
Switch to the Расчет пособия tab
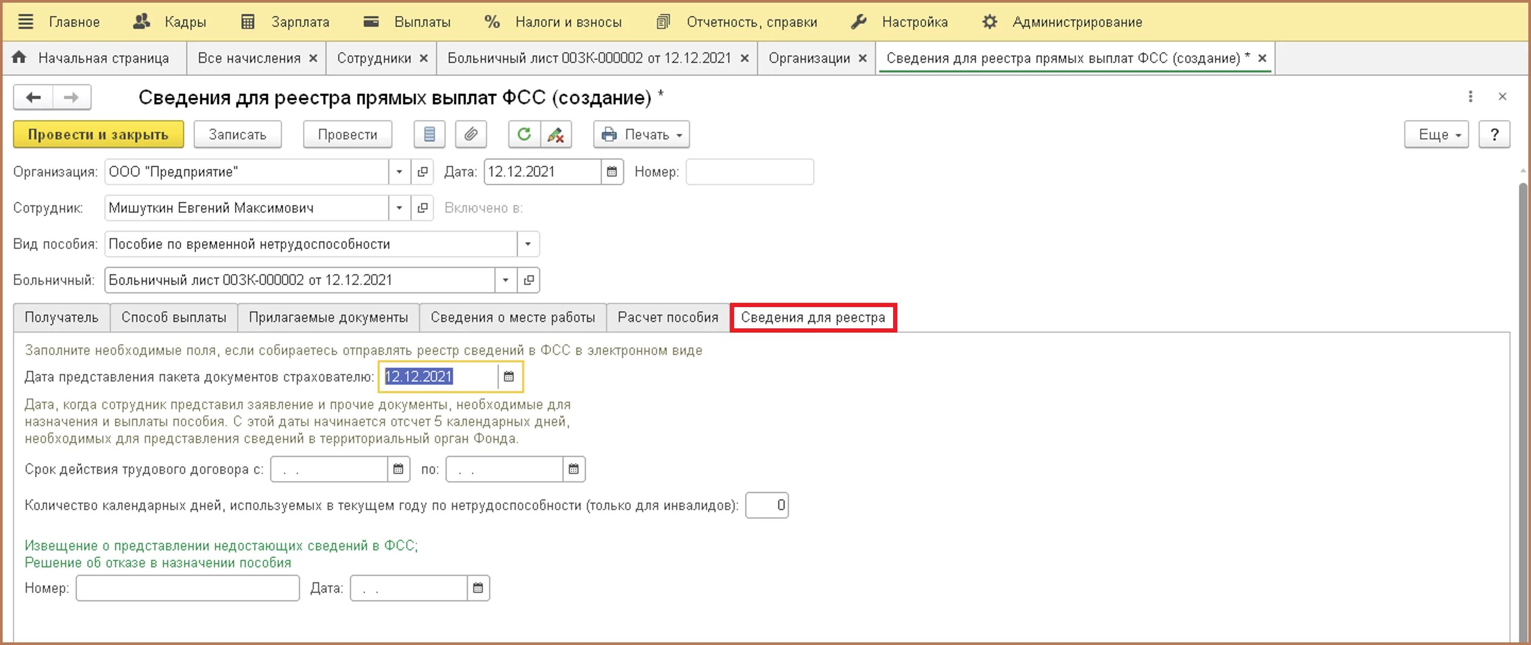[x=668, y=318]
